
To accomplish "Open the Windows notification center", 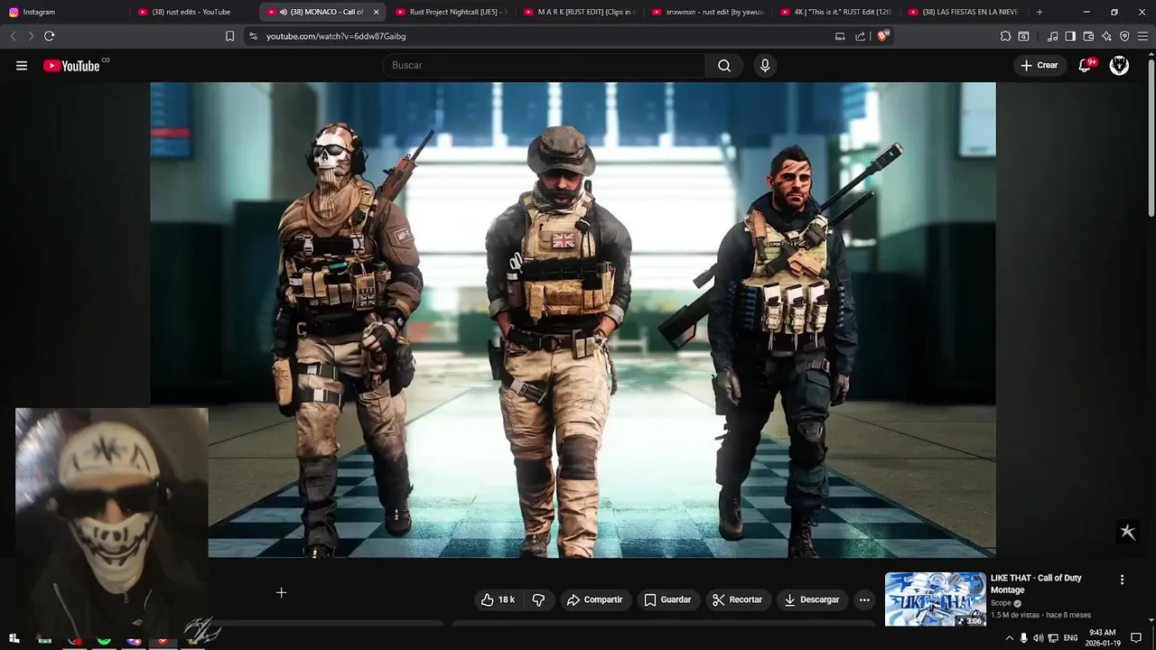I will pyautogui.click(x=1136, y=638).
